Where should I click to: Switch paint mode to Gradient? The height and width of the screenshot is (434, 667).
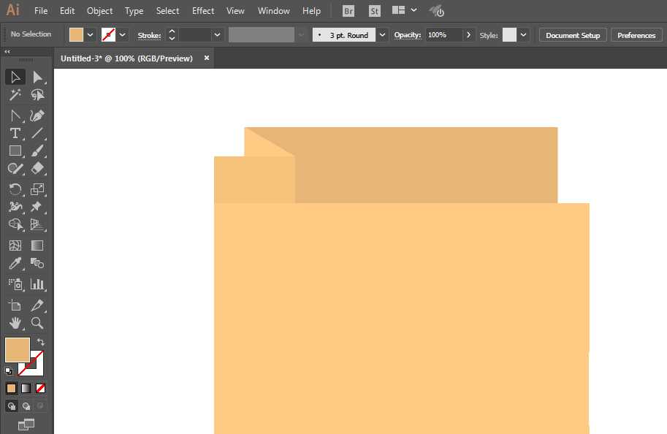point(26,389)
